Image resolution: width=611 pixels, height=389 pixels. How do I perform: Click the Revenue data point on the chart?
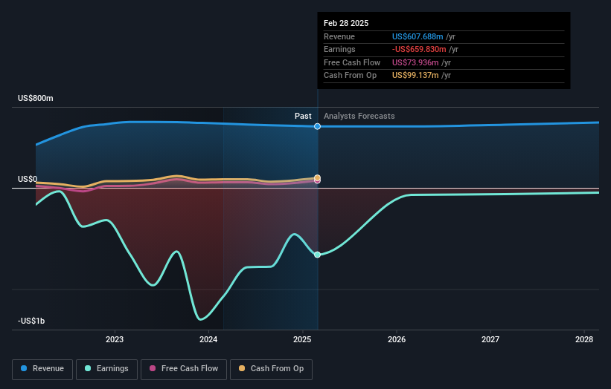pos(318,126)
